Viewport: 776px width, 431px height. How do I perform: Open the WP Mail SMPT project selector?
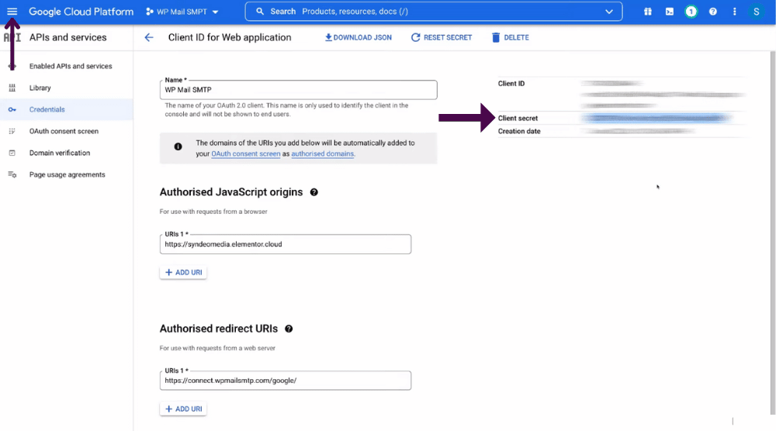tap(182, 12)
